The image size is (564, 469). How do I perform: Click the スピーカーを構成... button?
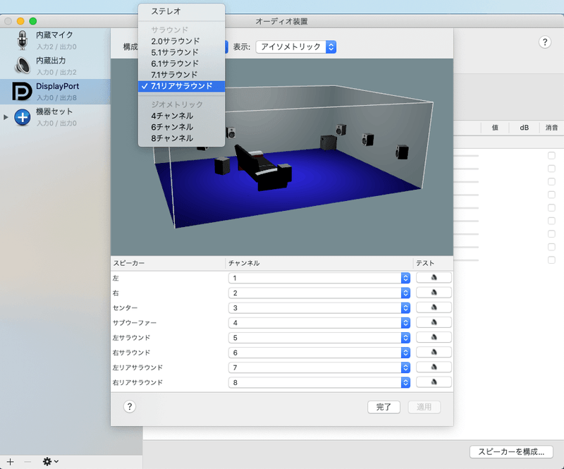pos(511,452)
